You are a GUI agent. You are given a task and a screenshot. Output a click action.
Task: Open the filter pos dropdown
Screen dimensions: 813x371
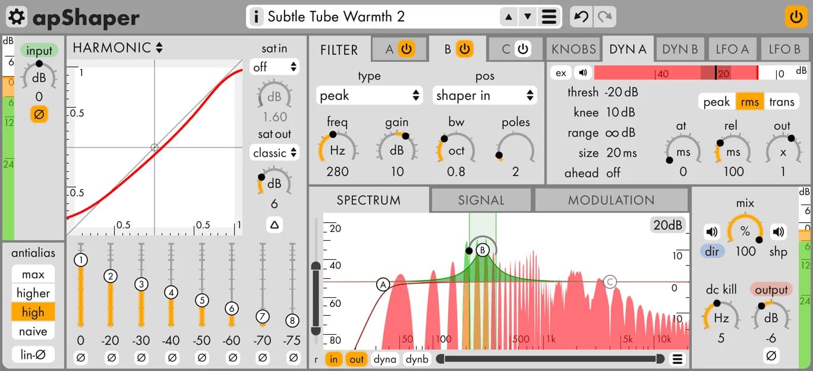point(484,95)
